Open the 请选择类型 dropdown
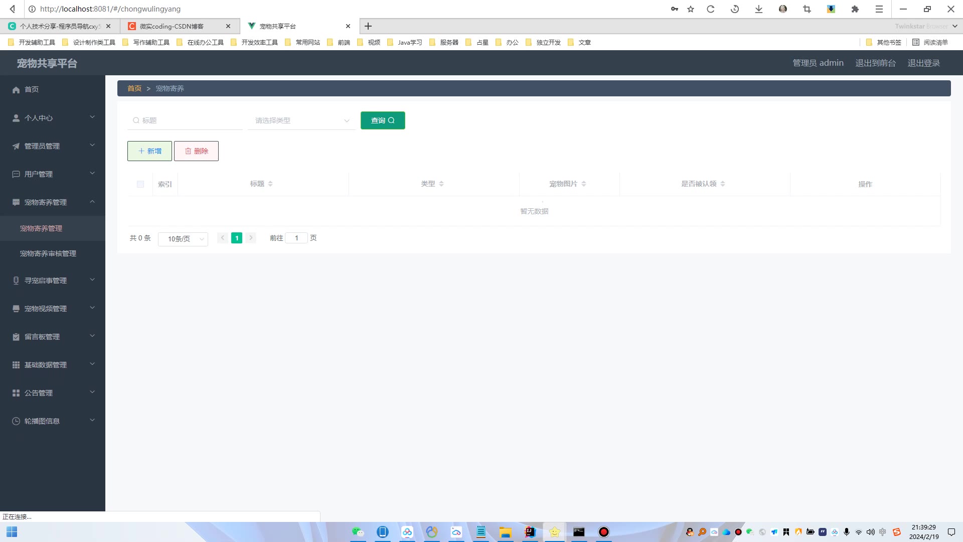Screen dimensions: 963x542 (x=301, y=120)
